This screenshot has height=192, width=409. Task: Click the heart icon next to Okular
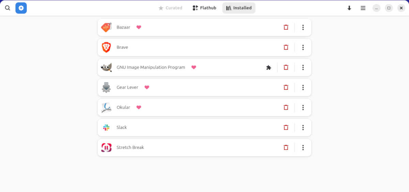pyautogui.click(x=139, y=108)
